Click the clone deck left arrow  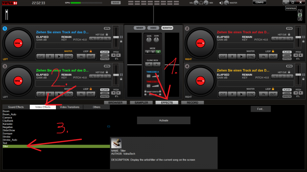coord(149,65)
